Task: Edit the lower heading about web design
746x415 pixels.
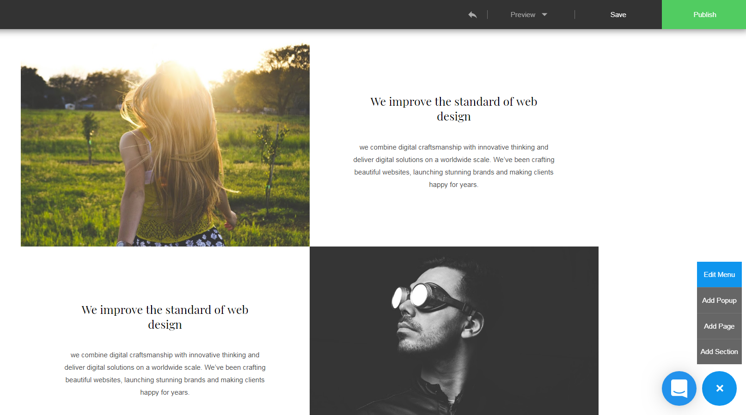Action: pos(165,317)
